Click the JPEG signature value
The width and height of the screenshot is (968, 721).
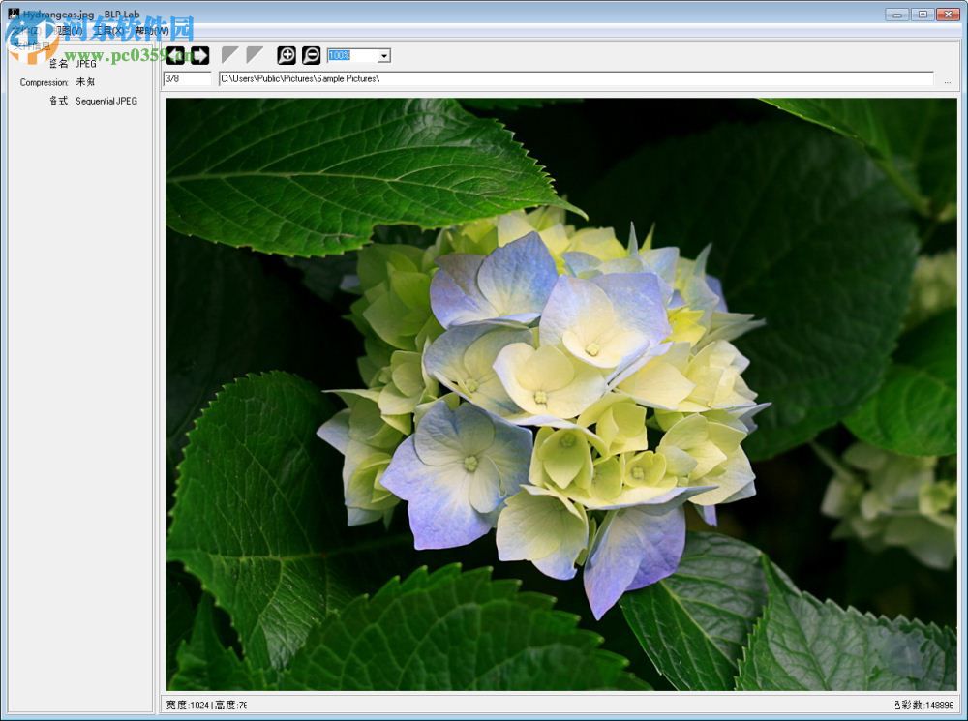click(86, 64)
